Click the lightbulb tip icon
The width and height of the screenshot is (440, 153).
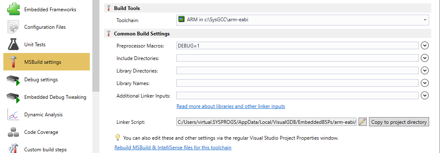(118, 138)
